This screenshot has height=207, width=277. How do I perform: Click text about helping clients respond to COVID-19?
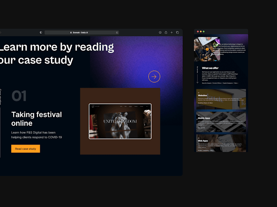37,135
